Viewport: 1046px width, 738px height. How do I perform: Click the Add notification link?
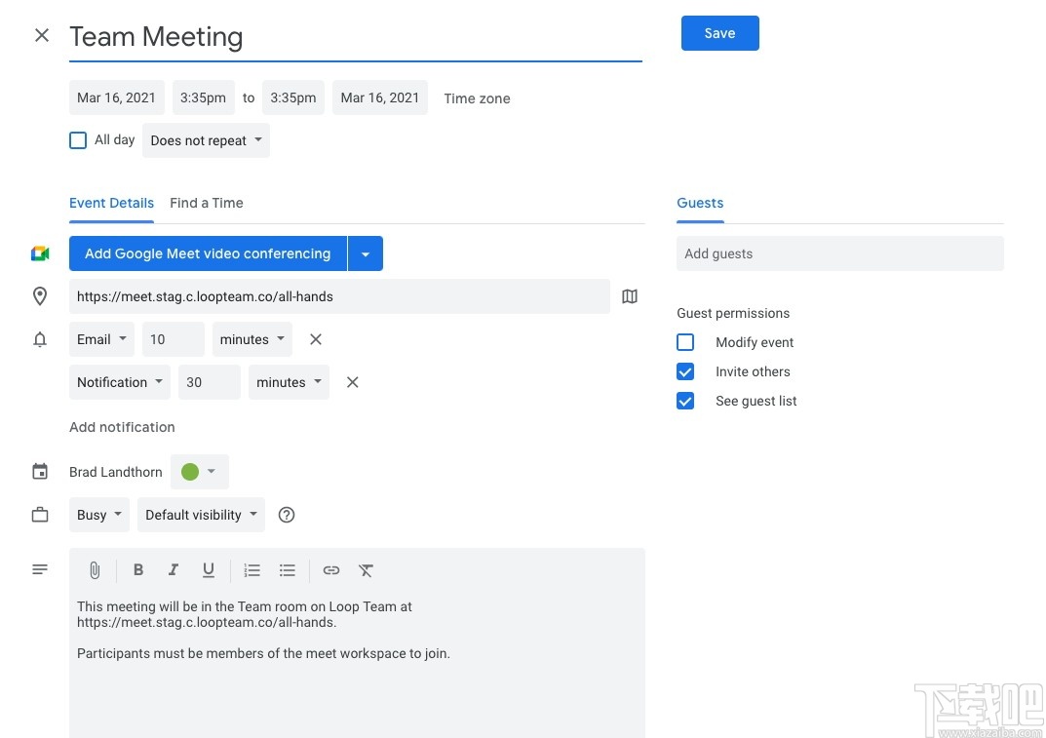coord(122,427)
